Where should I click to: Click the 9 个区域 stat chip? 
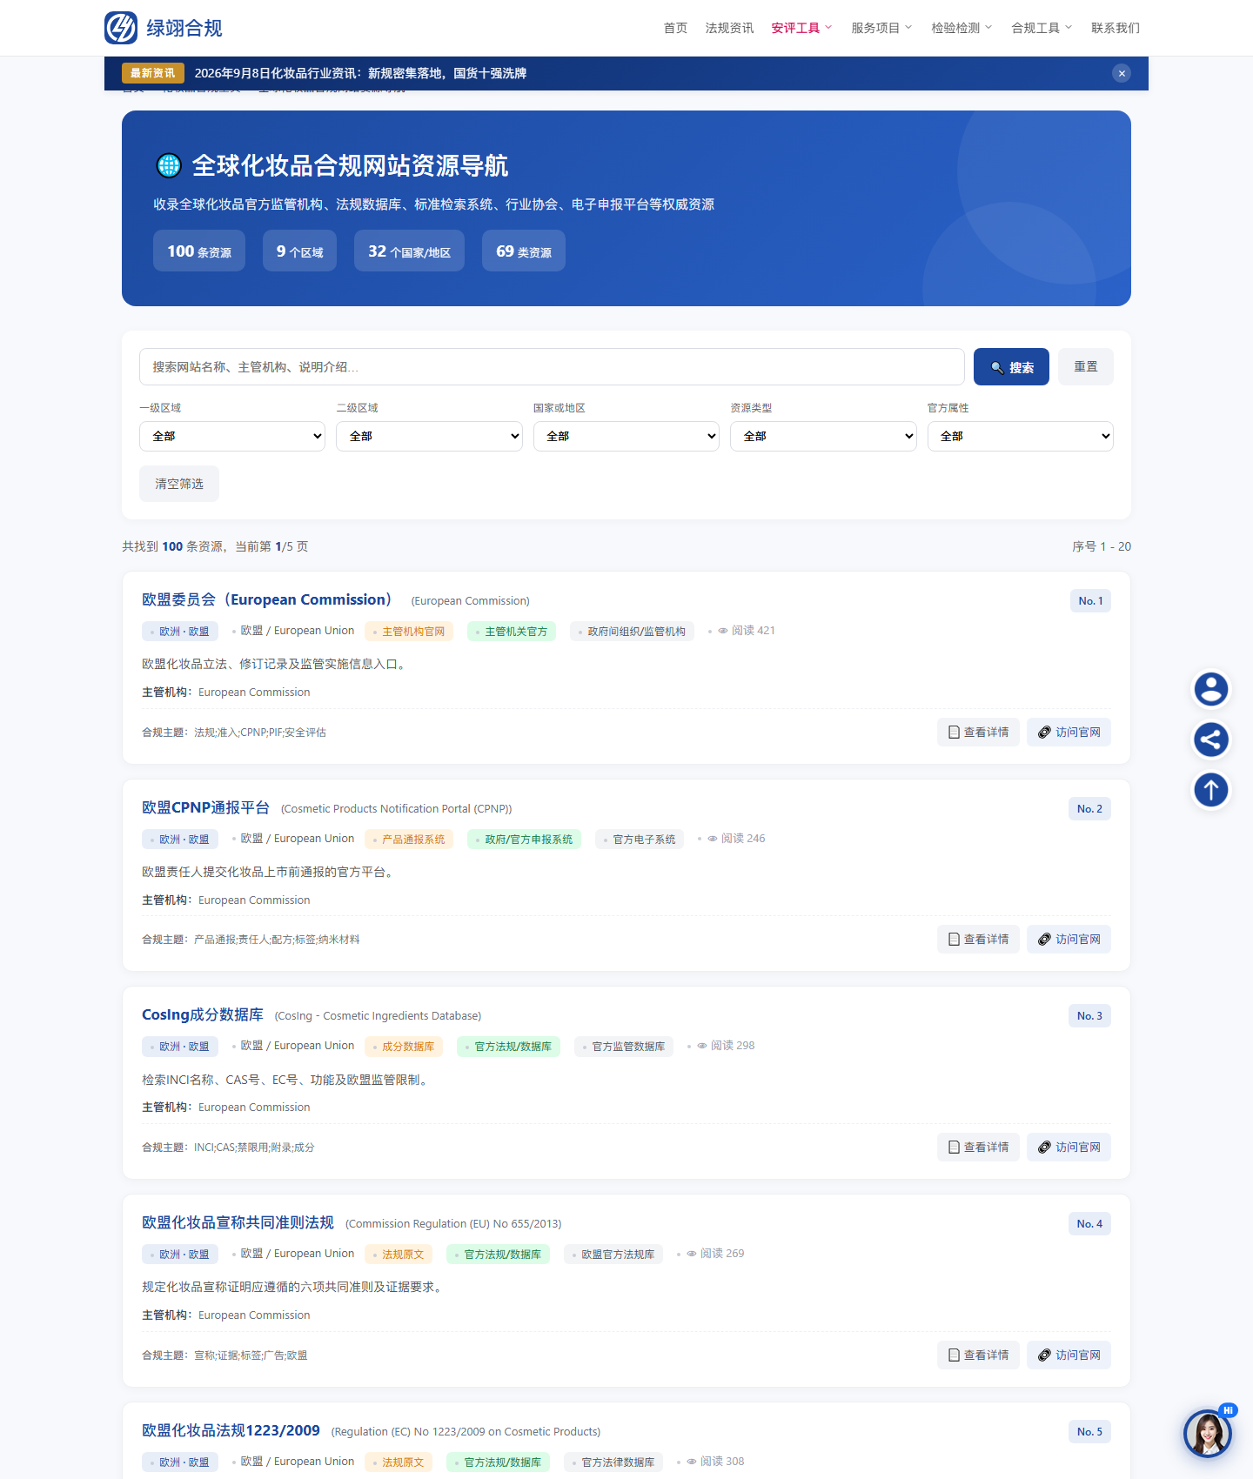click(299, 251)
